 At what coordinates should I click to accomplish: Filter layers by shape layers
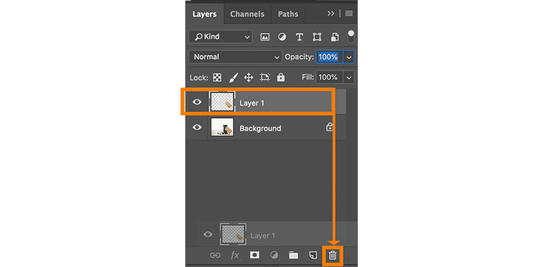coord(317,37)
